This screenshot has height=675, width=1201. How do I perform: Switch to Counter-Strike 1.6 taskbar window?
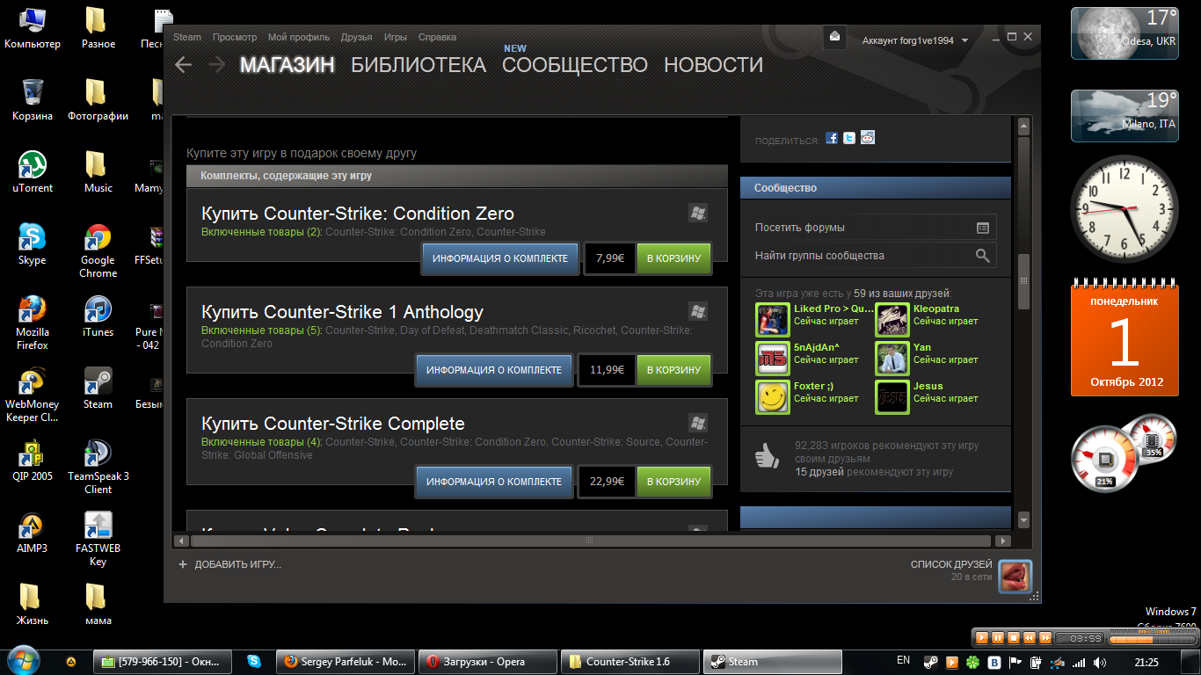pos(630,662)
